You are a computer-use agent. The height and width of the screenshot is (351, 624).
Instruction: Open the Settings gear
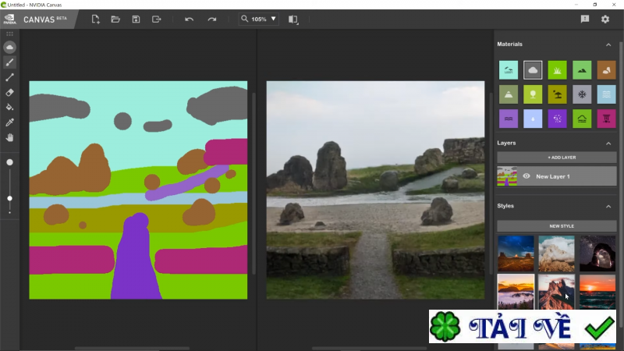pyautogui.click(x=604, y=19)
